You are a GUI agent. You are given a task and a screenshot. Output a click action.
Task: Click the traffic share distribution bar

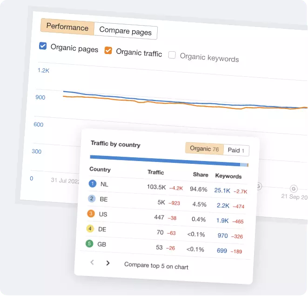tap(169, 161)
